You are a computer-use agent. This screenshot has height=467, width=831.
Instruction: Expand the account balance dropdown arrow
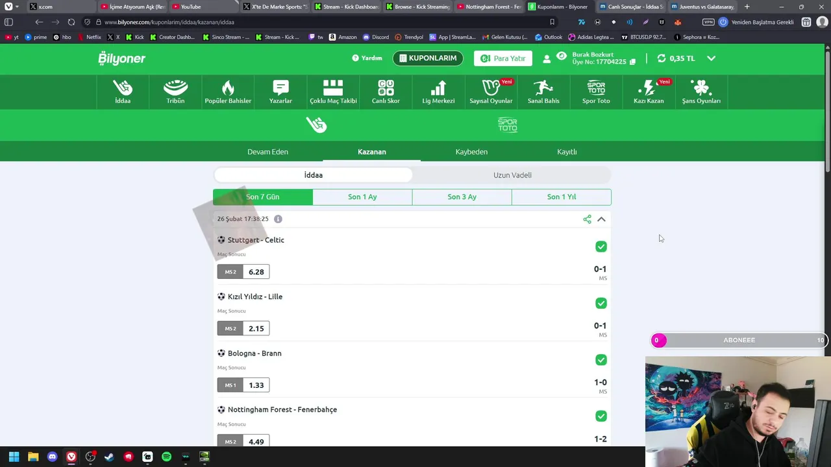[x=711, y=58]
